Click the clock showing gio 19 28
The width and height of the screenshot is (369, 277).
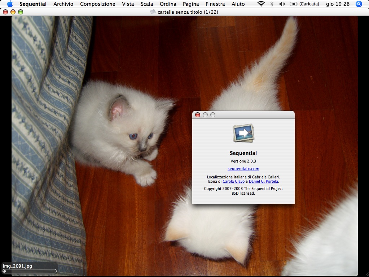(338, 4)
